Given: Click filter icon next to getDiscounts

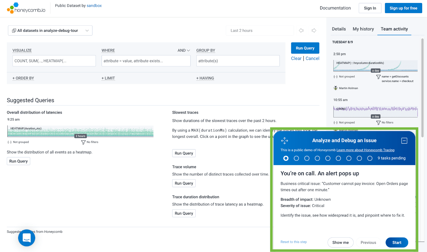Looking at the screenshot, I should (x=378, y=77).
